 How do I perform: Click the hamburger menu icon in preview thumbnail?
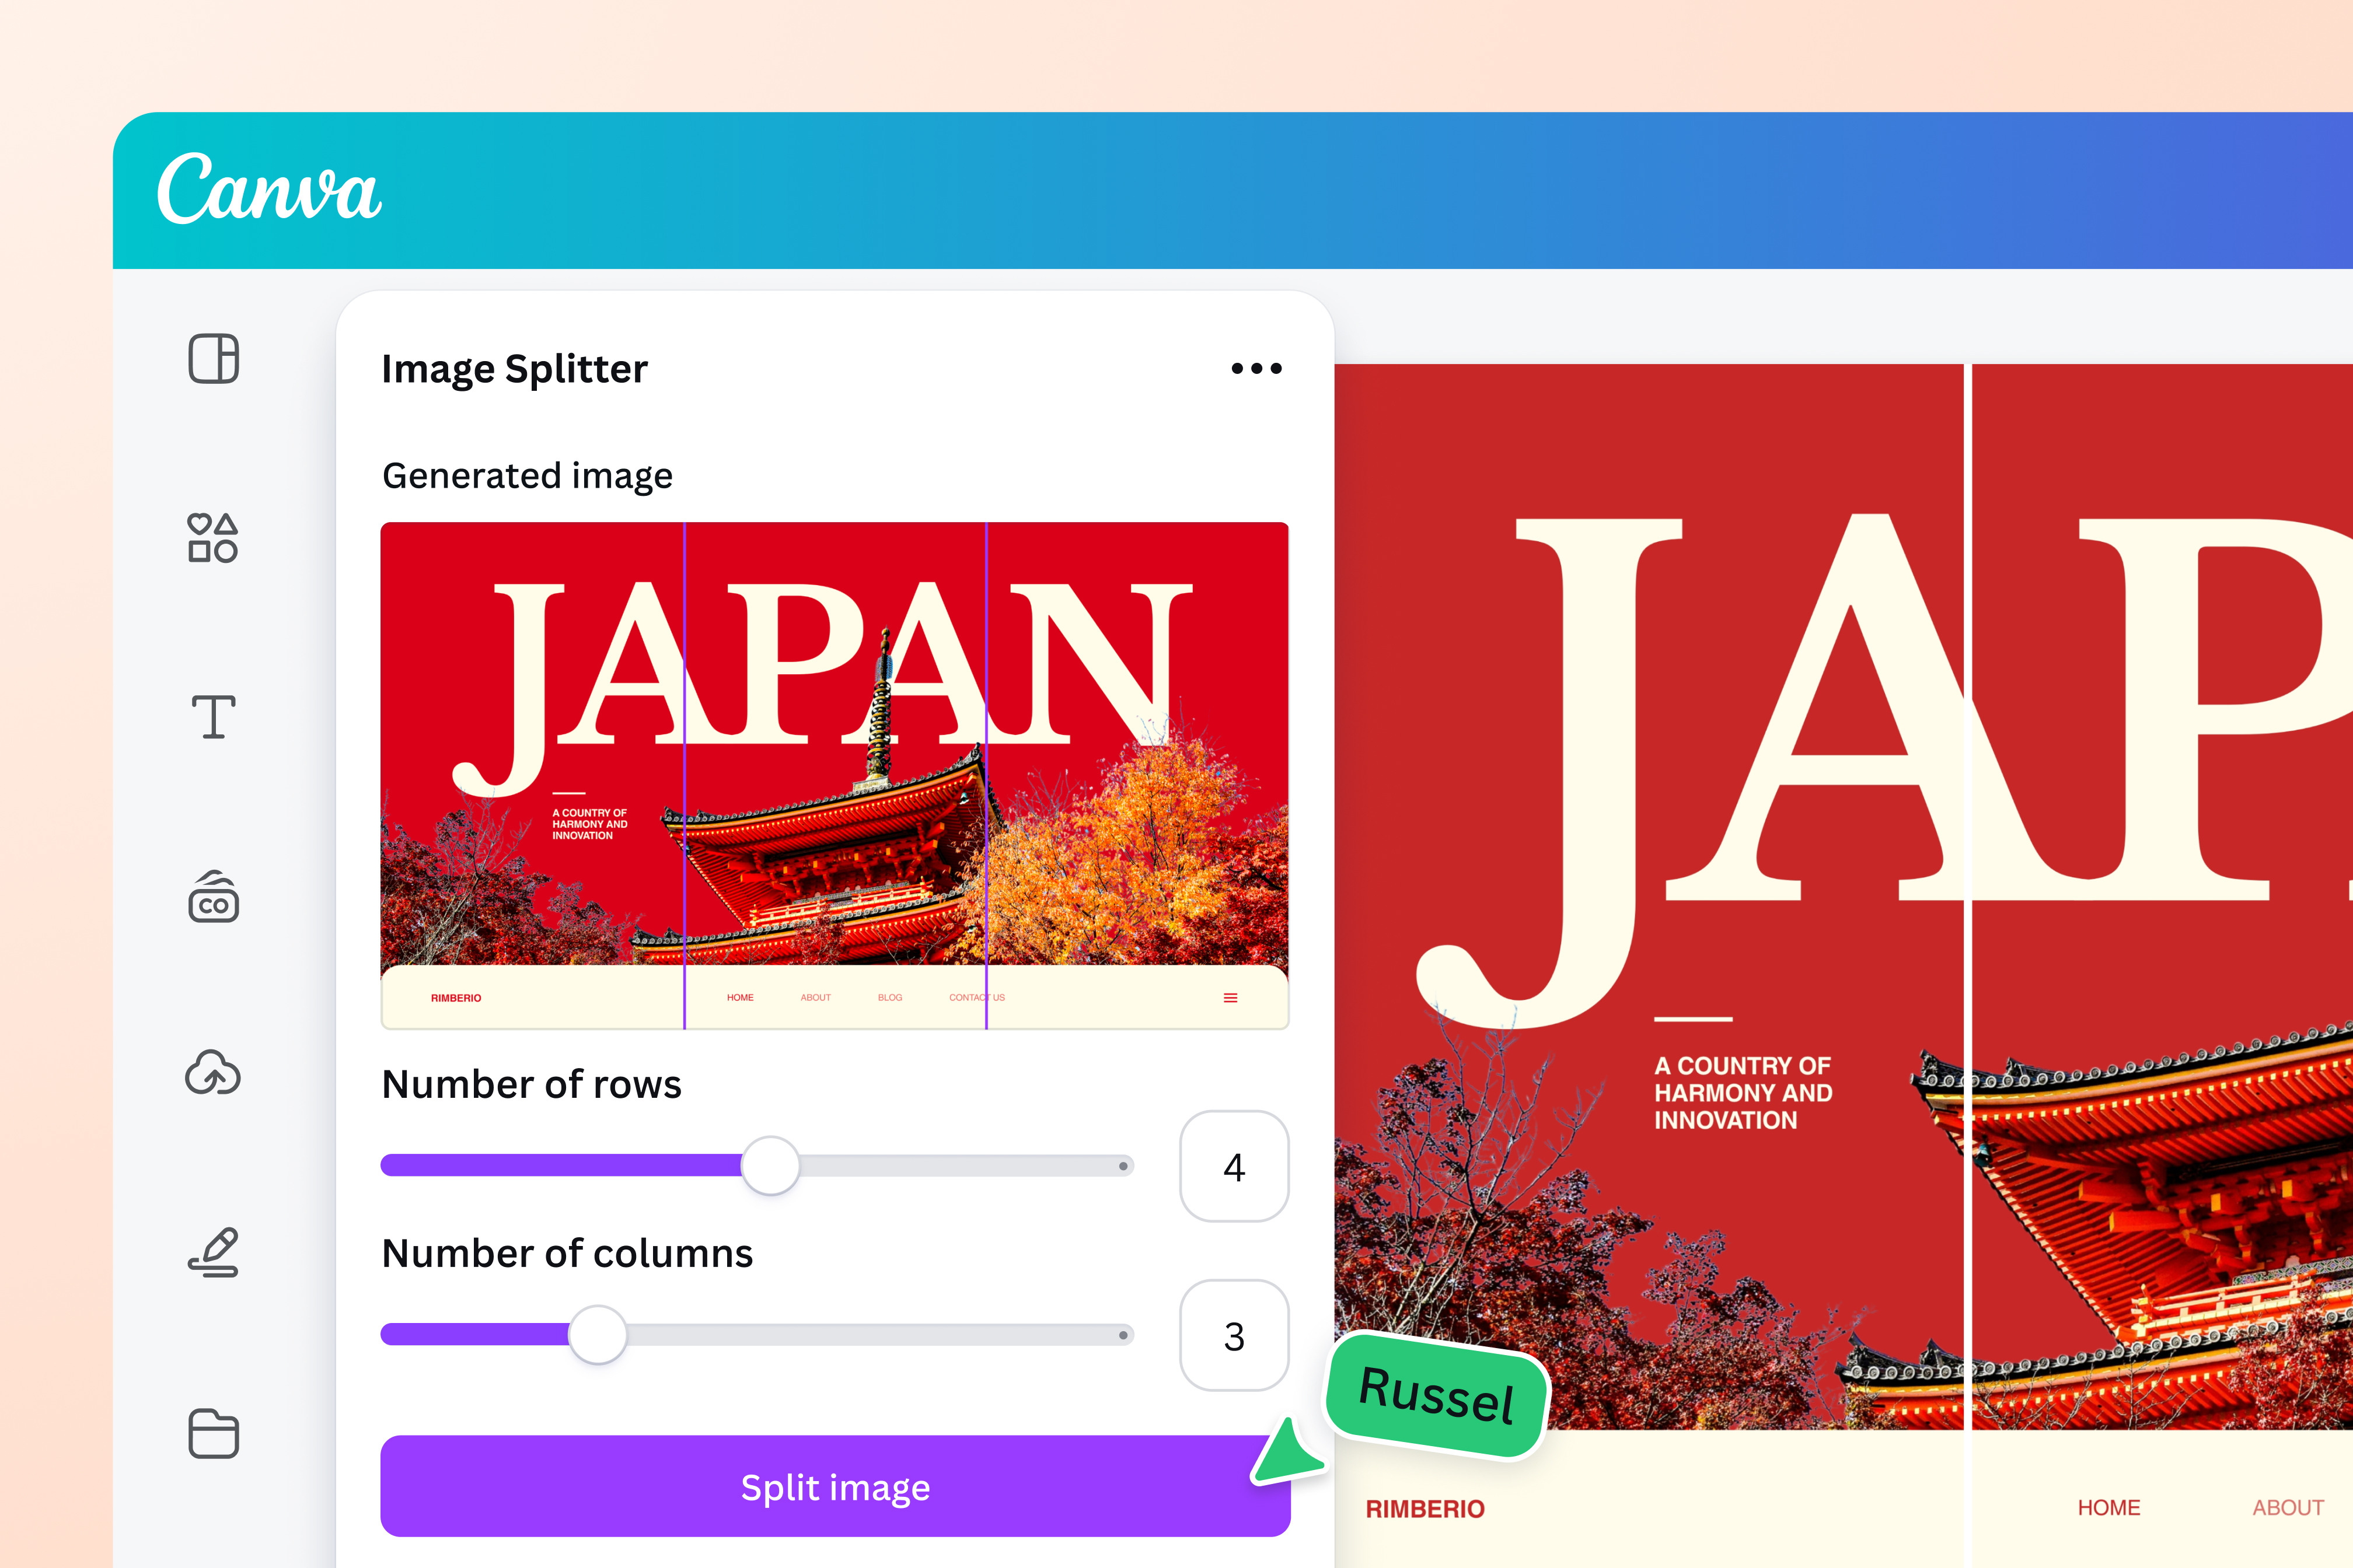point(1231,998)
